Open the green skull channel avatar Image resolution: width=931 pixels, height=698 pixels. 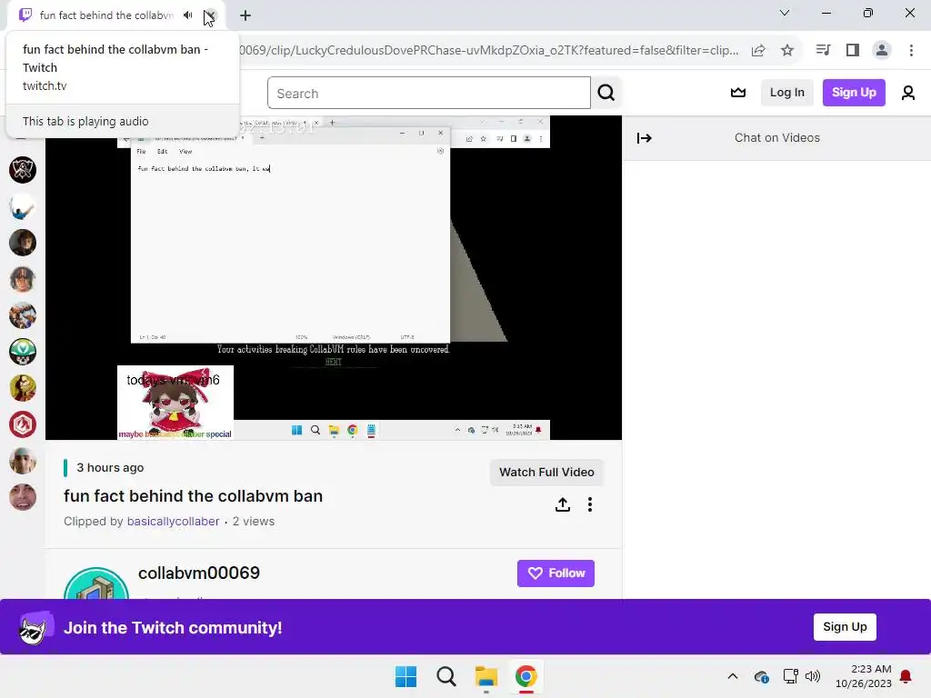(x=23, y=352)
